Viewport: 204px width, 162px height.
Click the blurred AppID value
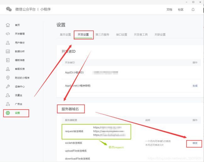pyautogui.click(x=105, y=73)
